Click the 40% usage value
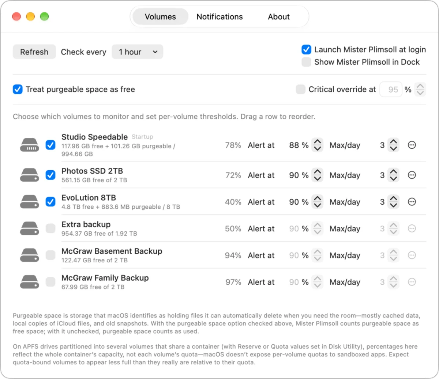The image size is (439, 379). (x=233, y=202)
